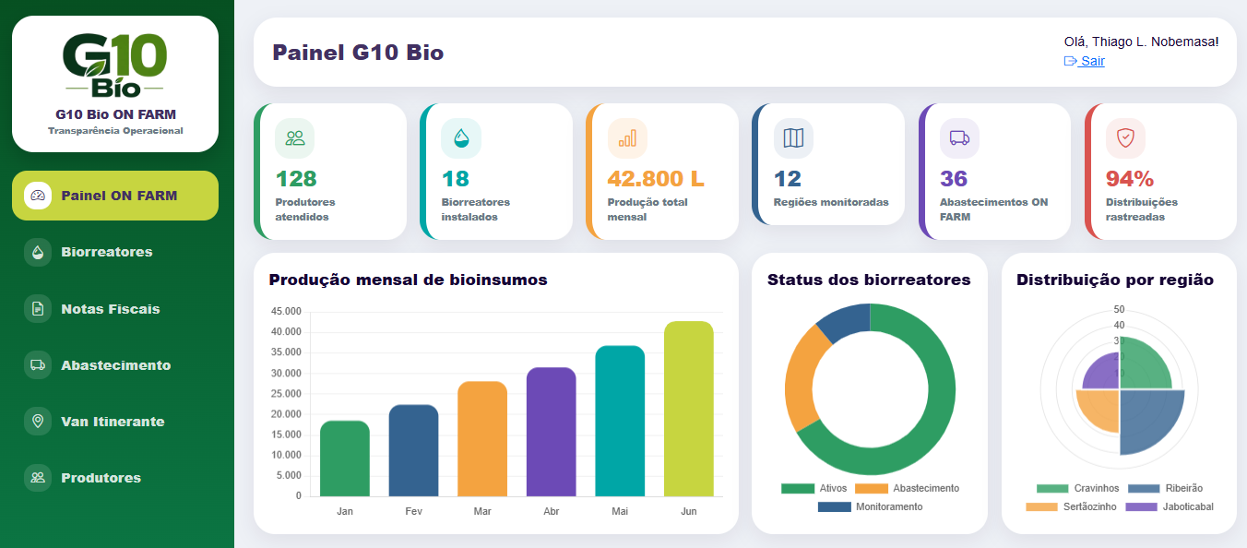Toggle the Sertãozinho region legend
Image resolution: width=1247 pixels, height=548 pixels.
point(1071,506)
